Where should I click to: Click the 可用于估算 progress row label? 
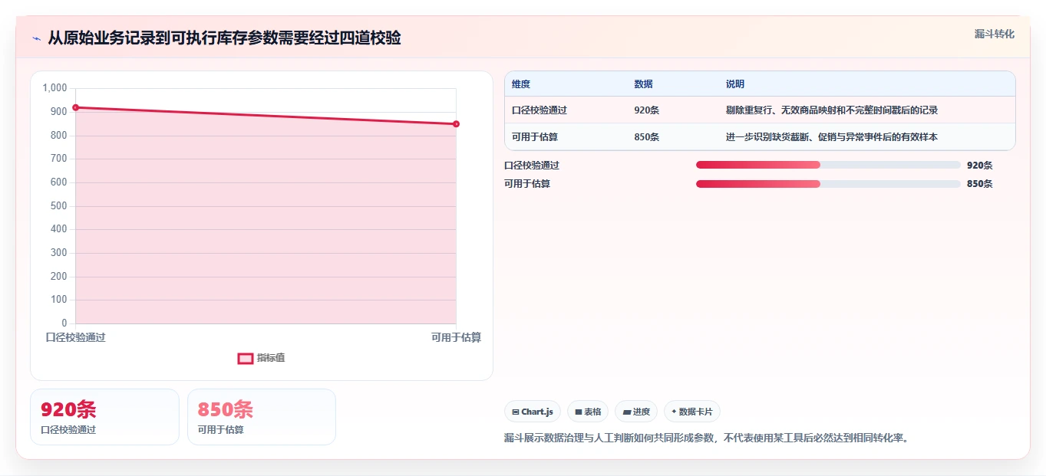pos(527,184)
